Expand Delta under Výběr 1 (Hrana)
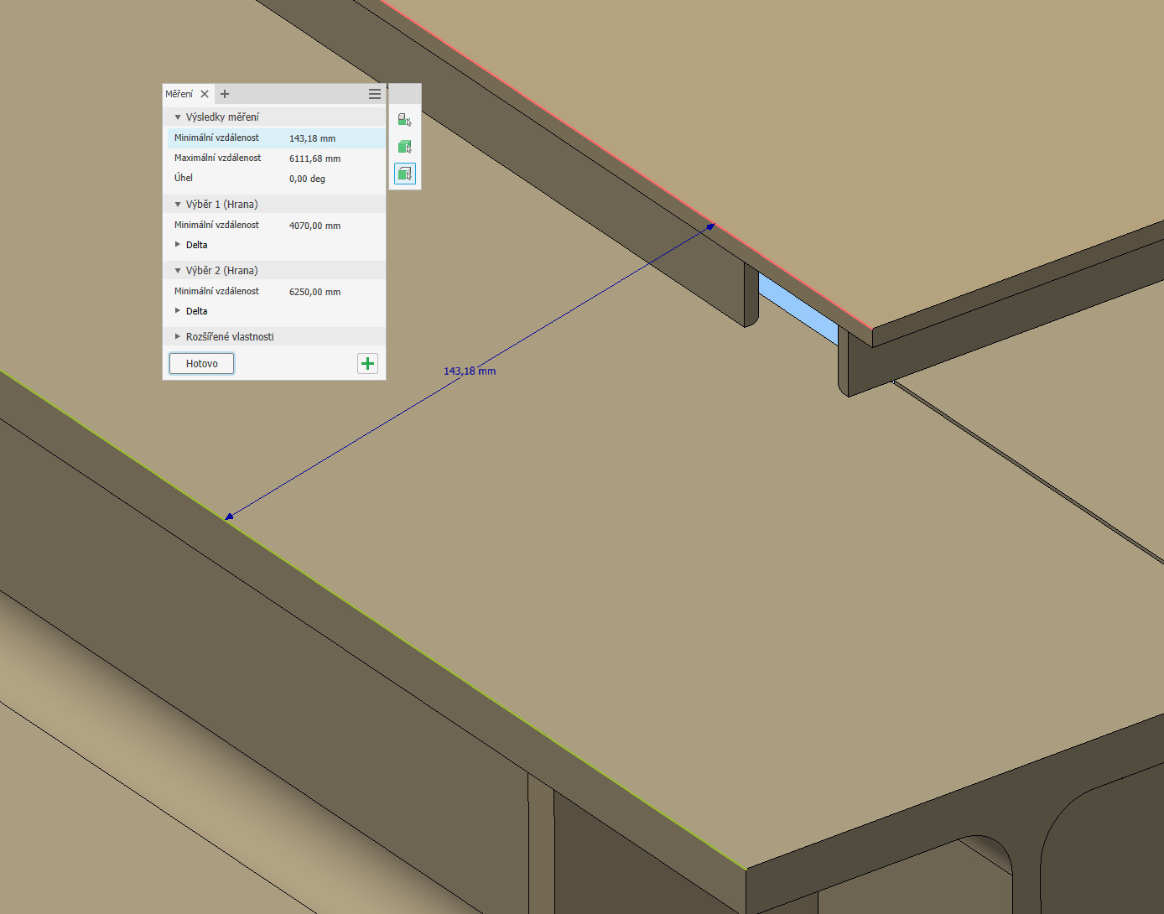The image size is (1164, 914). pos(178,245)
